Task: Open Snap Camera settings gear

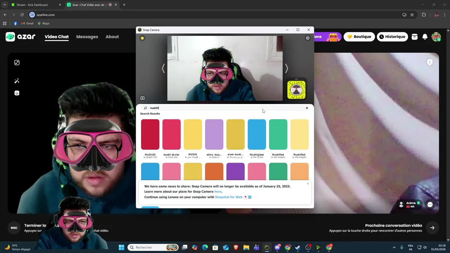Action: tap(308, 38)
